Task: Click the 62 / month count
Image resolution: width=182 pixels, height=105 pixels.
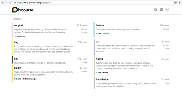Action: point(83,59)
